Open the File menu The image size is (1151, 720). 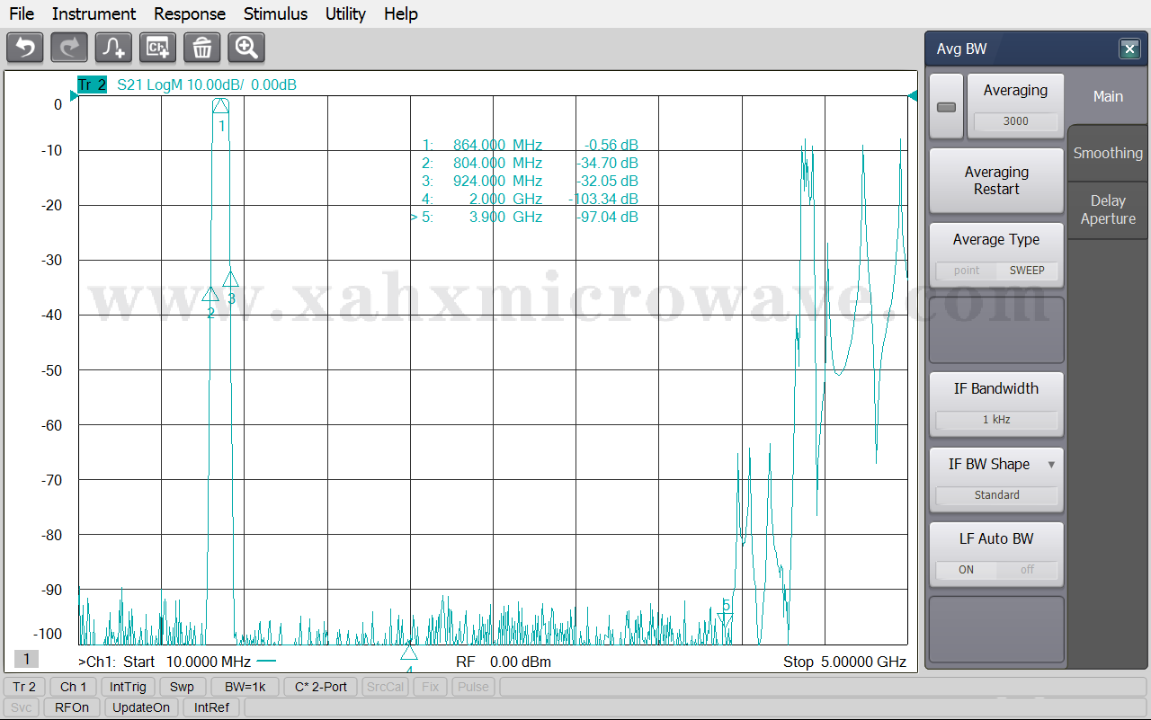coord(22,13)
